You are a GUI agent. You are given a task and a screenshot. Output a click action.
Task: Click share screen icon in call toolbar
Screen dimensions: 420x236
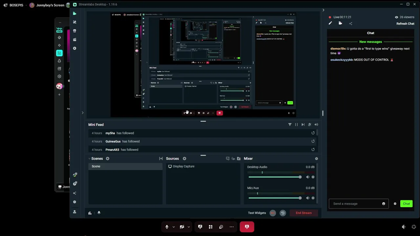point(200,227)
